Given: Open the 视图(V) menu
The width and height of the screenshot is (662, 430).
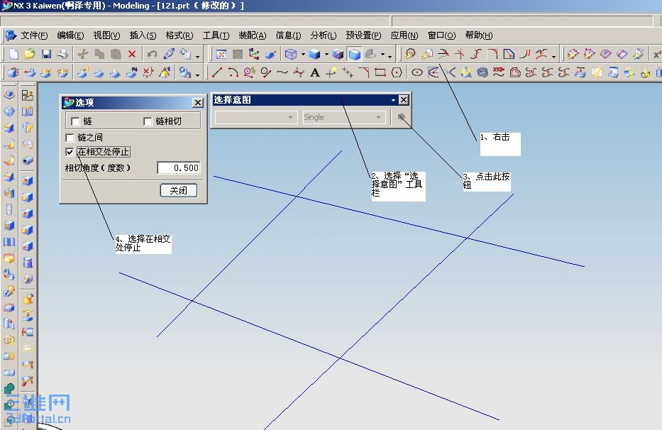Looking at the screenshot, I should tap(107, 35).
